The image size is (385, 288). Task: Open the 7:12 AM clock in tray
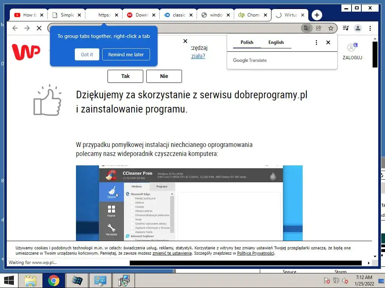point(364,280)
